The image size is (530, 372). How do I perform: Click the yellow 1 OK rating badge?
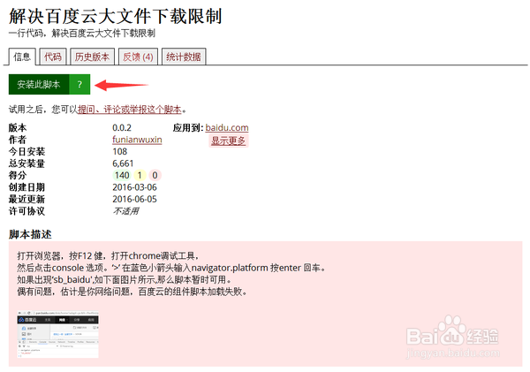[140, 175]
